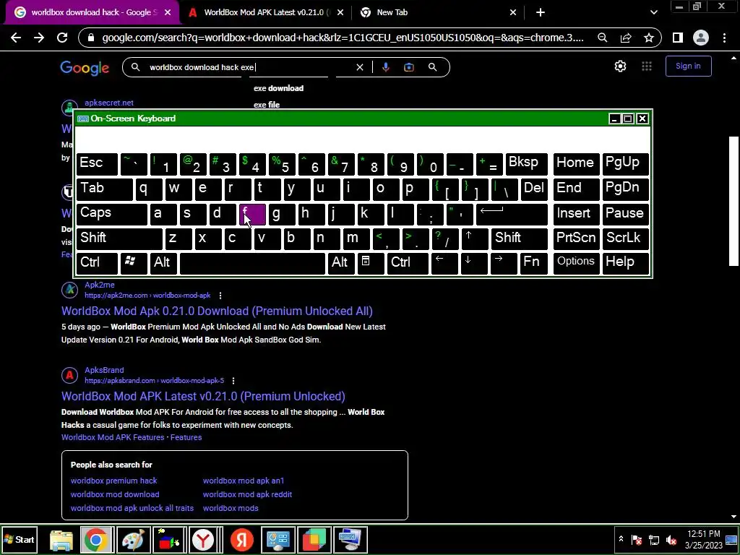Open File Explorer from the taskbar
This screenshot has width=740, height=555.
(61, 540)
